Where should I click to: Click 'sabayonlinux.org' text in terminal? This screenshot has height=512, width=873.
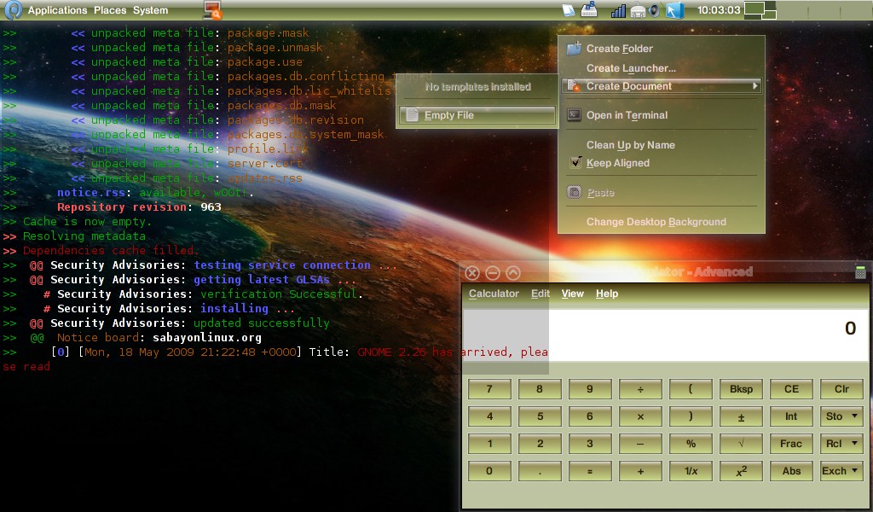click(x=207, y=338)
